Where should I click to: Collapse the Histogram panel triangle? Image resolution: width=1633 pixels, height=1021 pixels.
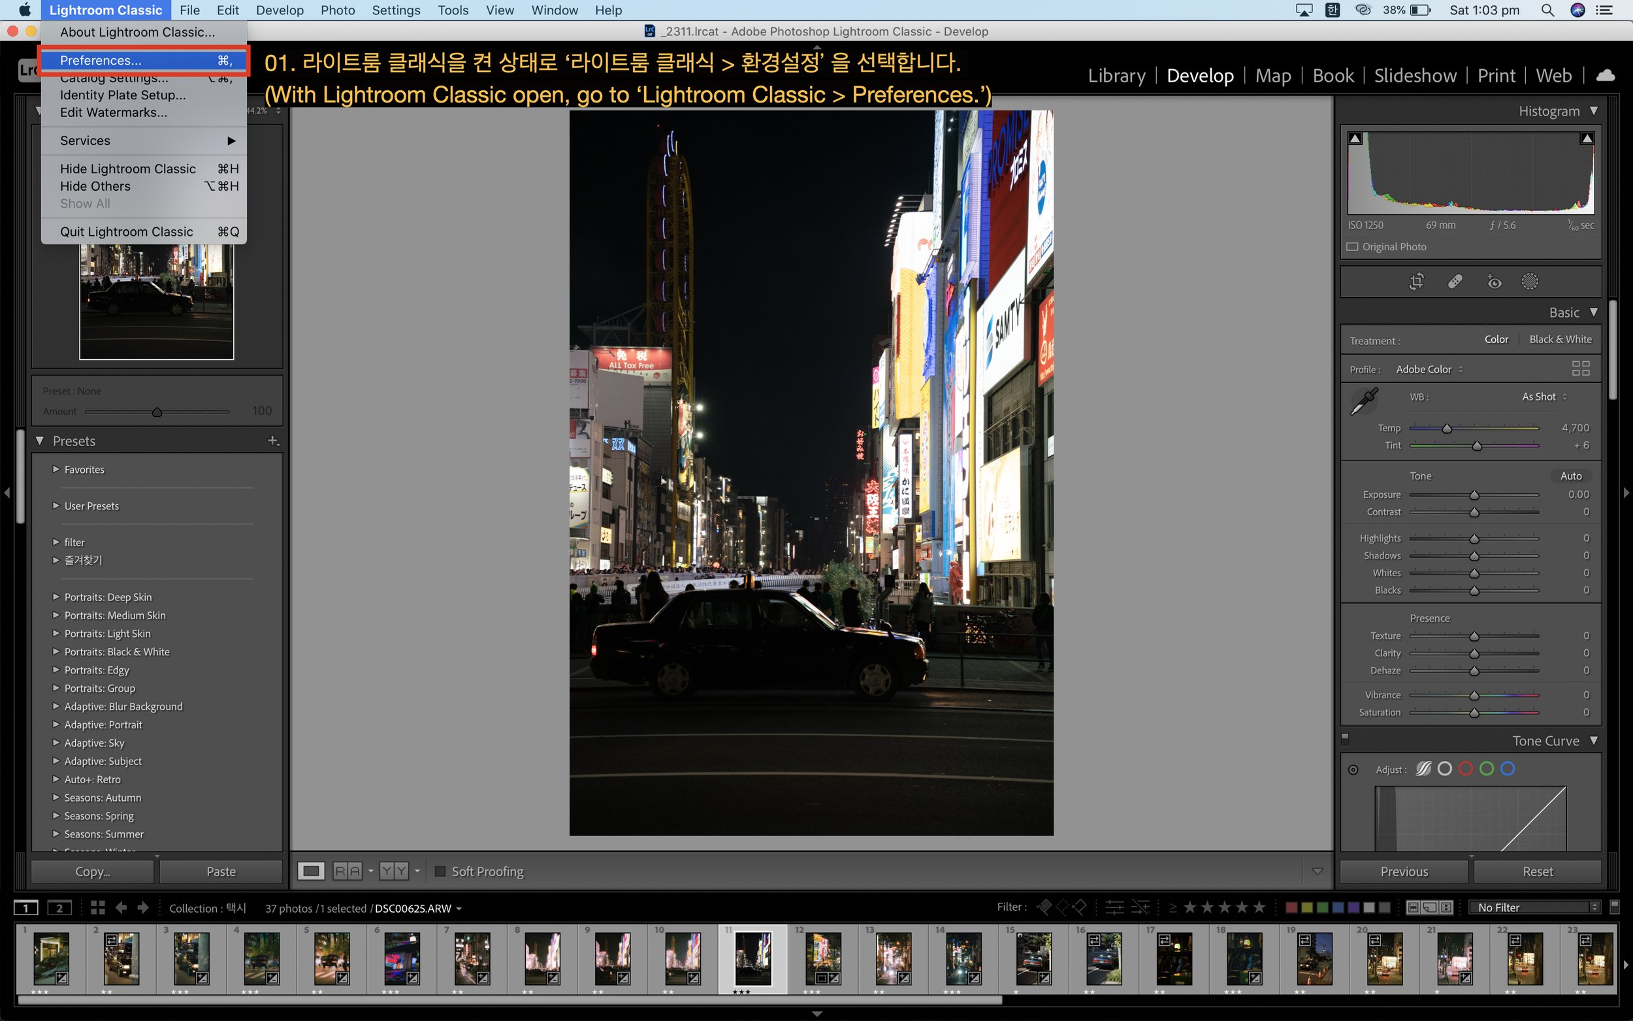click(x=1594, y=111)
